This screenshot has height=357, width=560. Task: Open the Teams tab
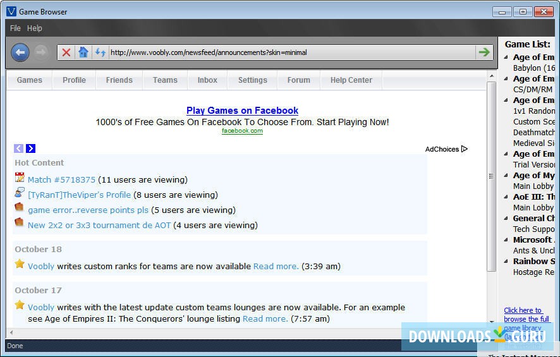pyautogui.click(x=165, y=80)
